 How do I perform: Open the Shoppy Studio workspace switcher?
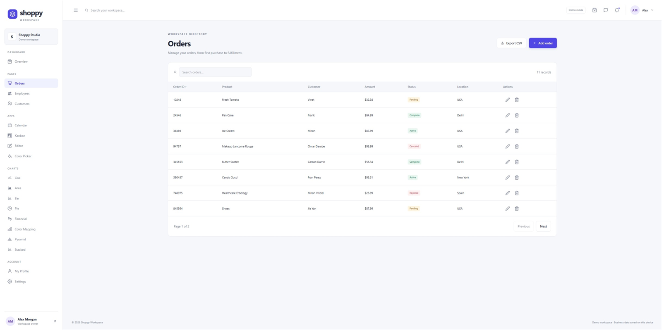pyautogui.click(x=31, y=37)
